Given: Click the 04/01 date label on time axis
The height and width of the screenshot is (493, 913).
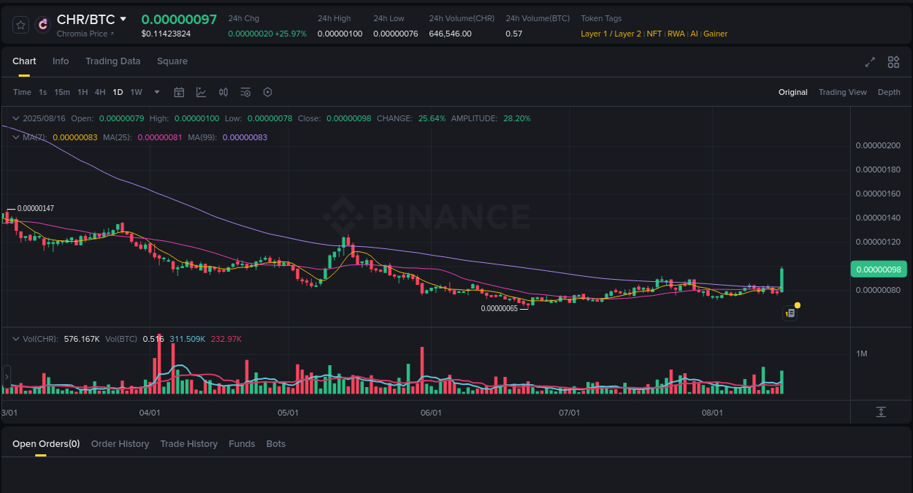Looking at the screenshot, I should [x=149, y=413].
